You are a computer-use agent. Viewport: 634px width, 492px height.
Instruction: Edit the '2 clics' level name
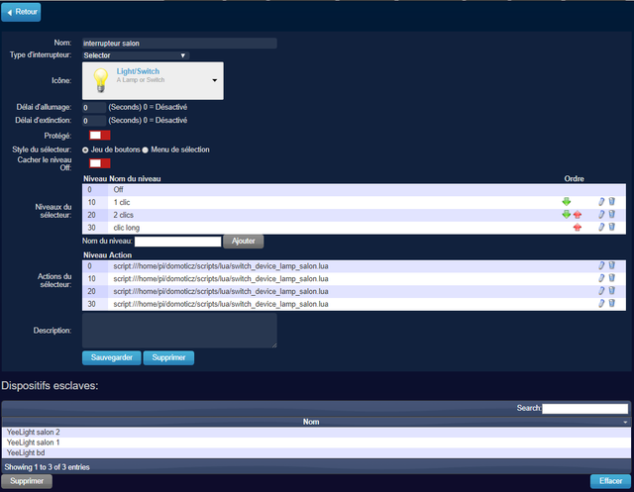601,214
